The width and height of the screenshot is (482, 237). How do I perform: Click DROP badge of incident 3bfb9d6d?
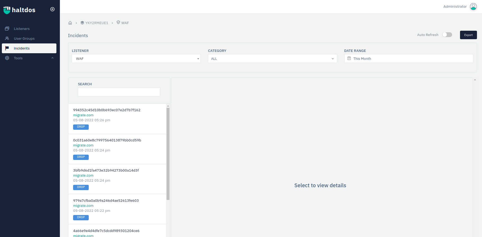click(x=81, y=187)
